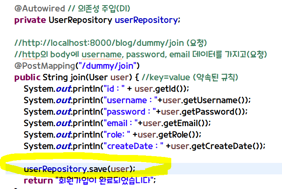Click the println line with getRole()
This screenshot has width=282, height=189.
click(113, 135)
